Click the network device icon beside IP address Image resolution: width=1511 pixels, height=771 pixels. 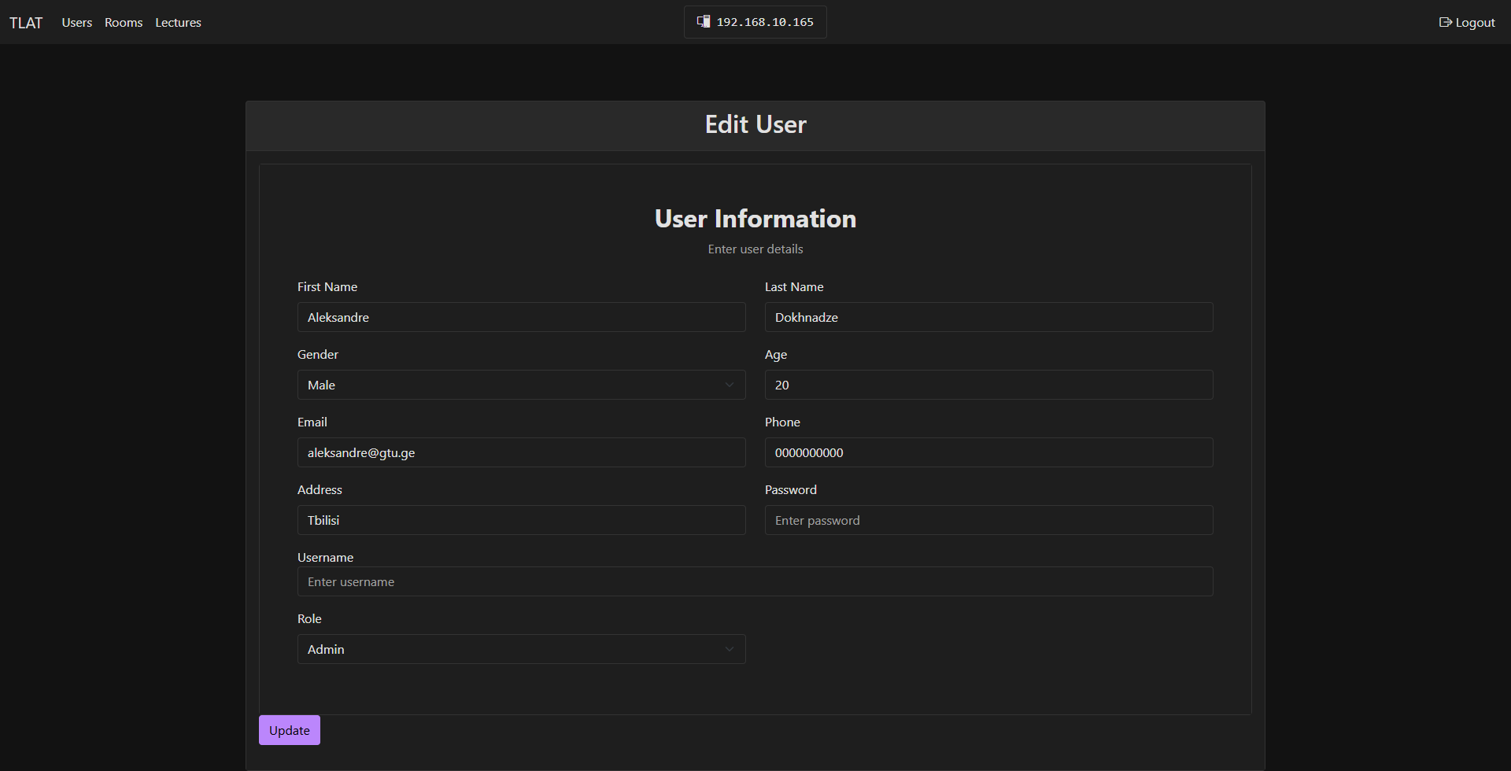704,22
